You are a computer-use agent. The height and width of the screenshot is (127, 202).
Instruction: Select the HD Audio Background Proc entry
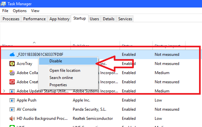[x=42, y=119]
